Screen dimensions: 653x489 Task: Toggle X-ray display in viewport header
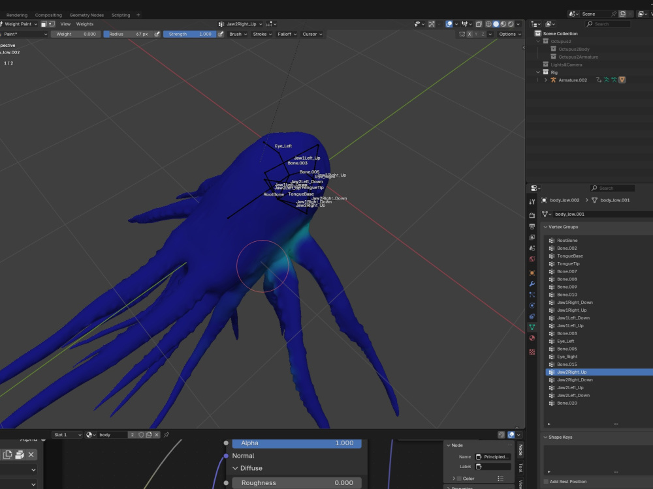tap(479, 24)
